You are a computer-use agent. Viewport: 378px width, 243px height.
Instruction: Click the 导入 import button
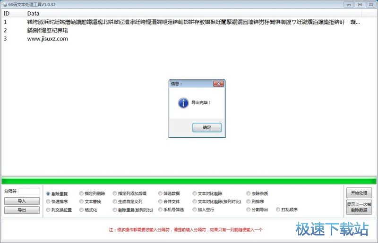click(22, 201)
